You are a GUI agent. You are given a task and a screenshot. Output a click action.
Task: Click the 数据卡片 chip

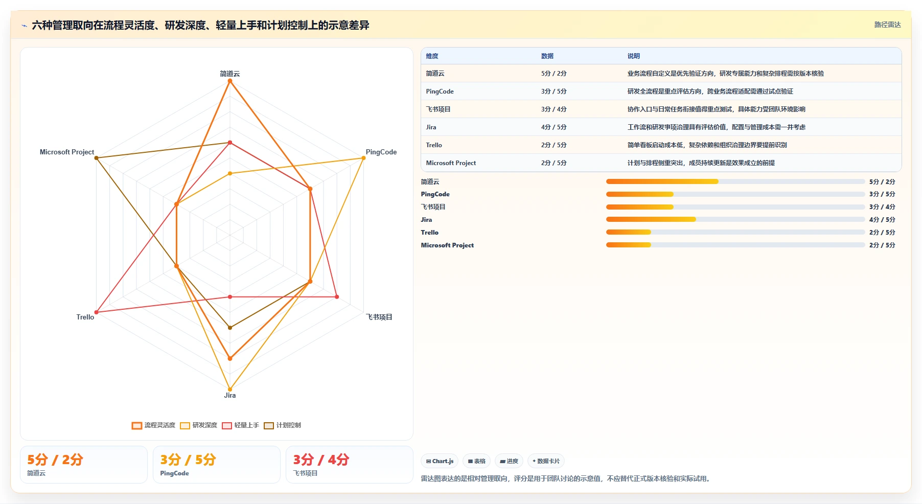tap(546, 461)
